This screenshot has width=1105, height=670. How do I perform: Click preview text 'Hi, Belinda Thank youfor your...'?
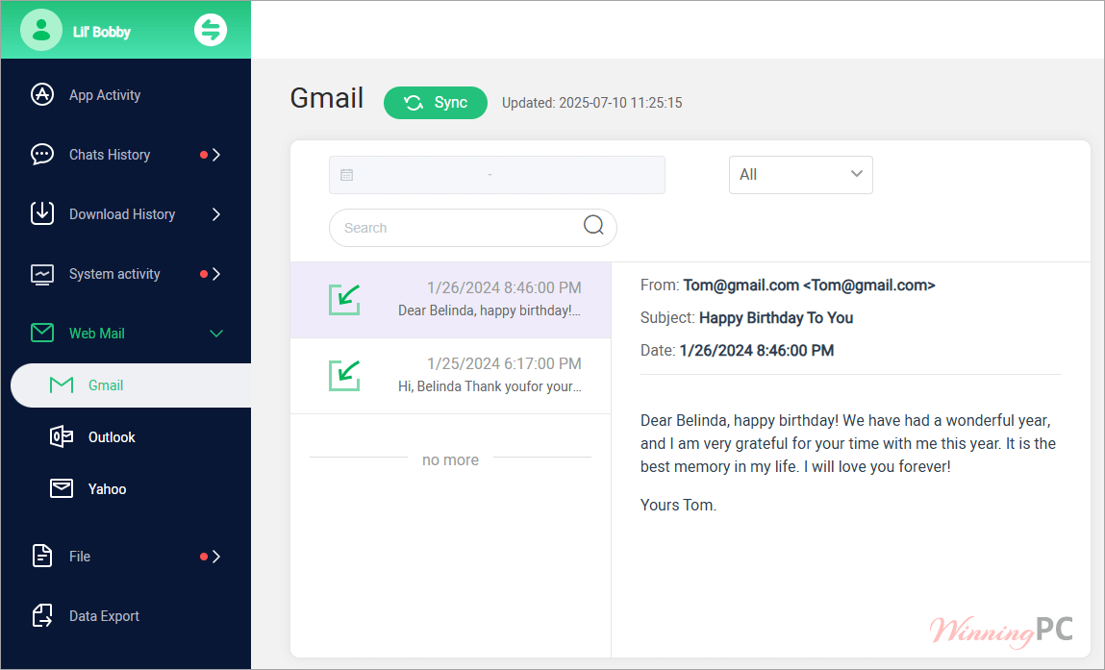coord(490,386)
